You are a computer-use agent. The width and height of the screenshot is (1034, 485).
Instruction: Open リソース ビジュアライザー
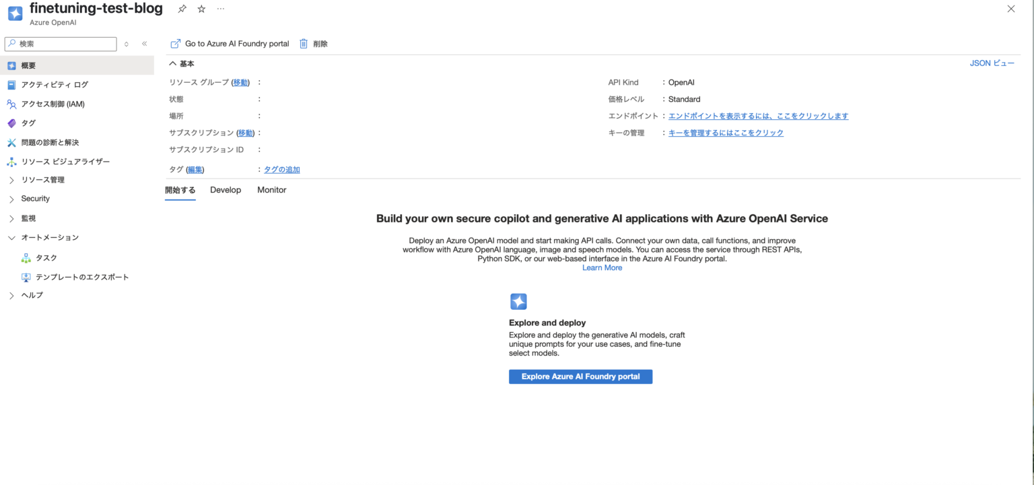click(x=65, y=162)
